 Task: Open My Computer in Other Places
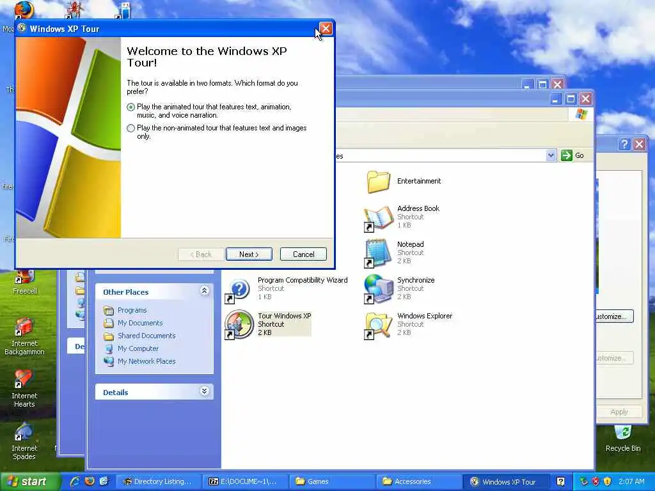[138, 348]
